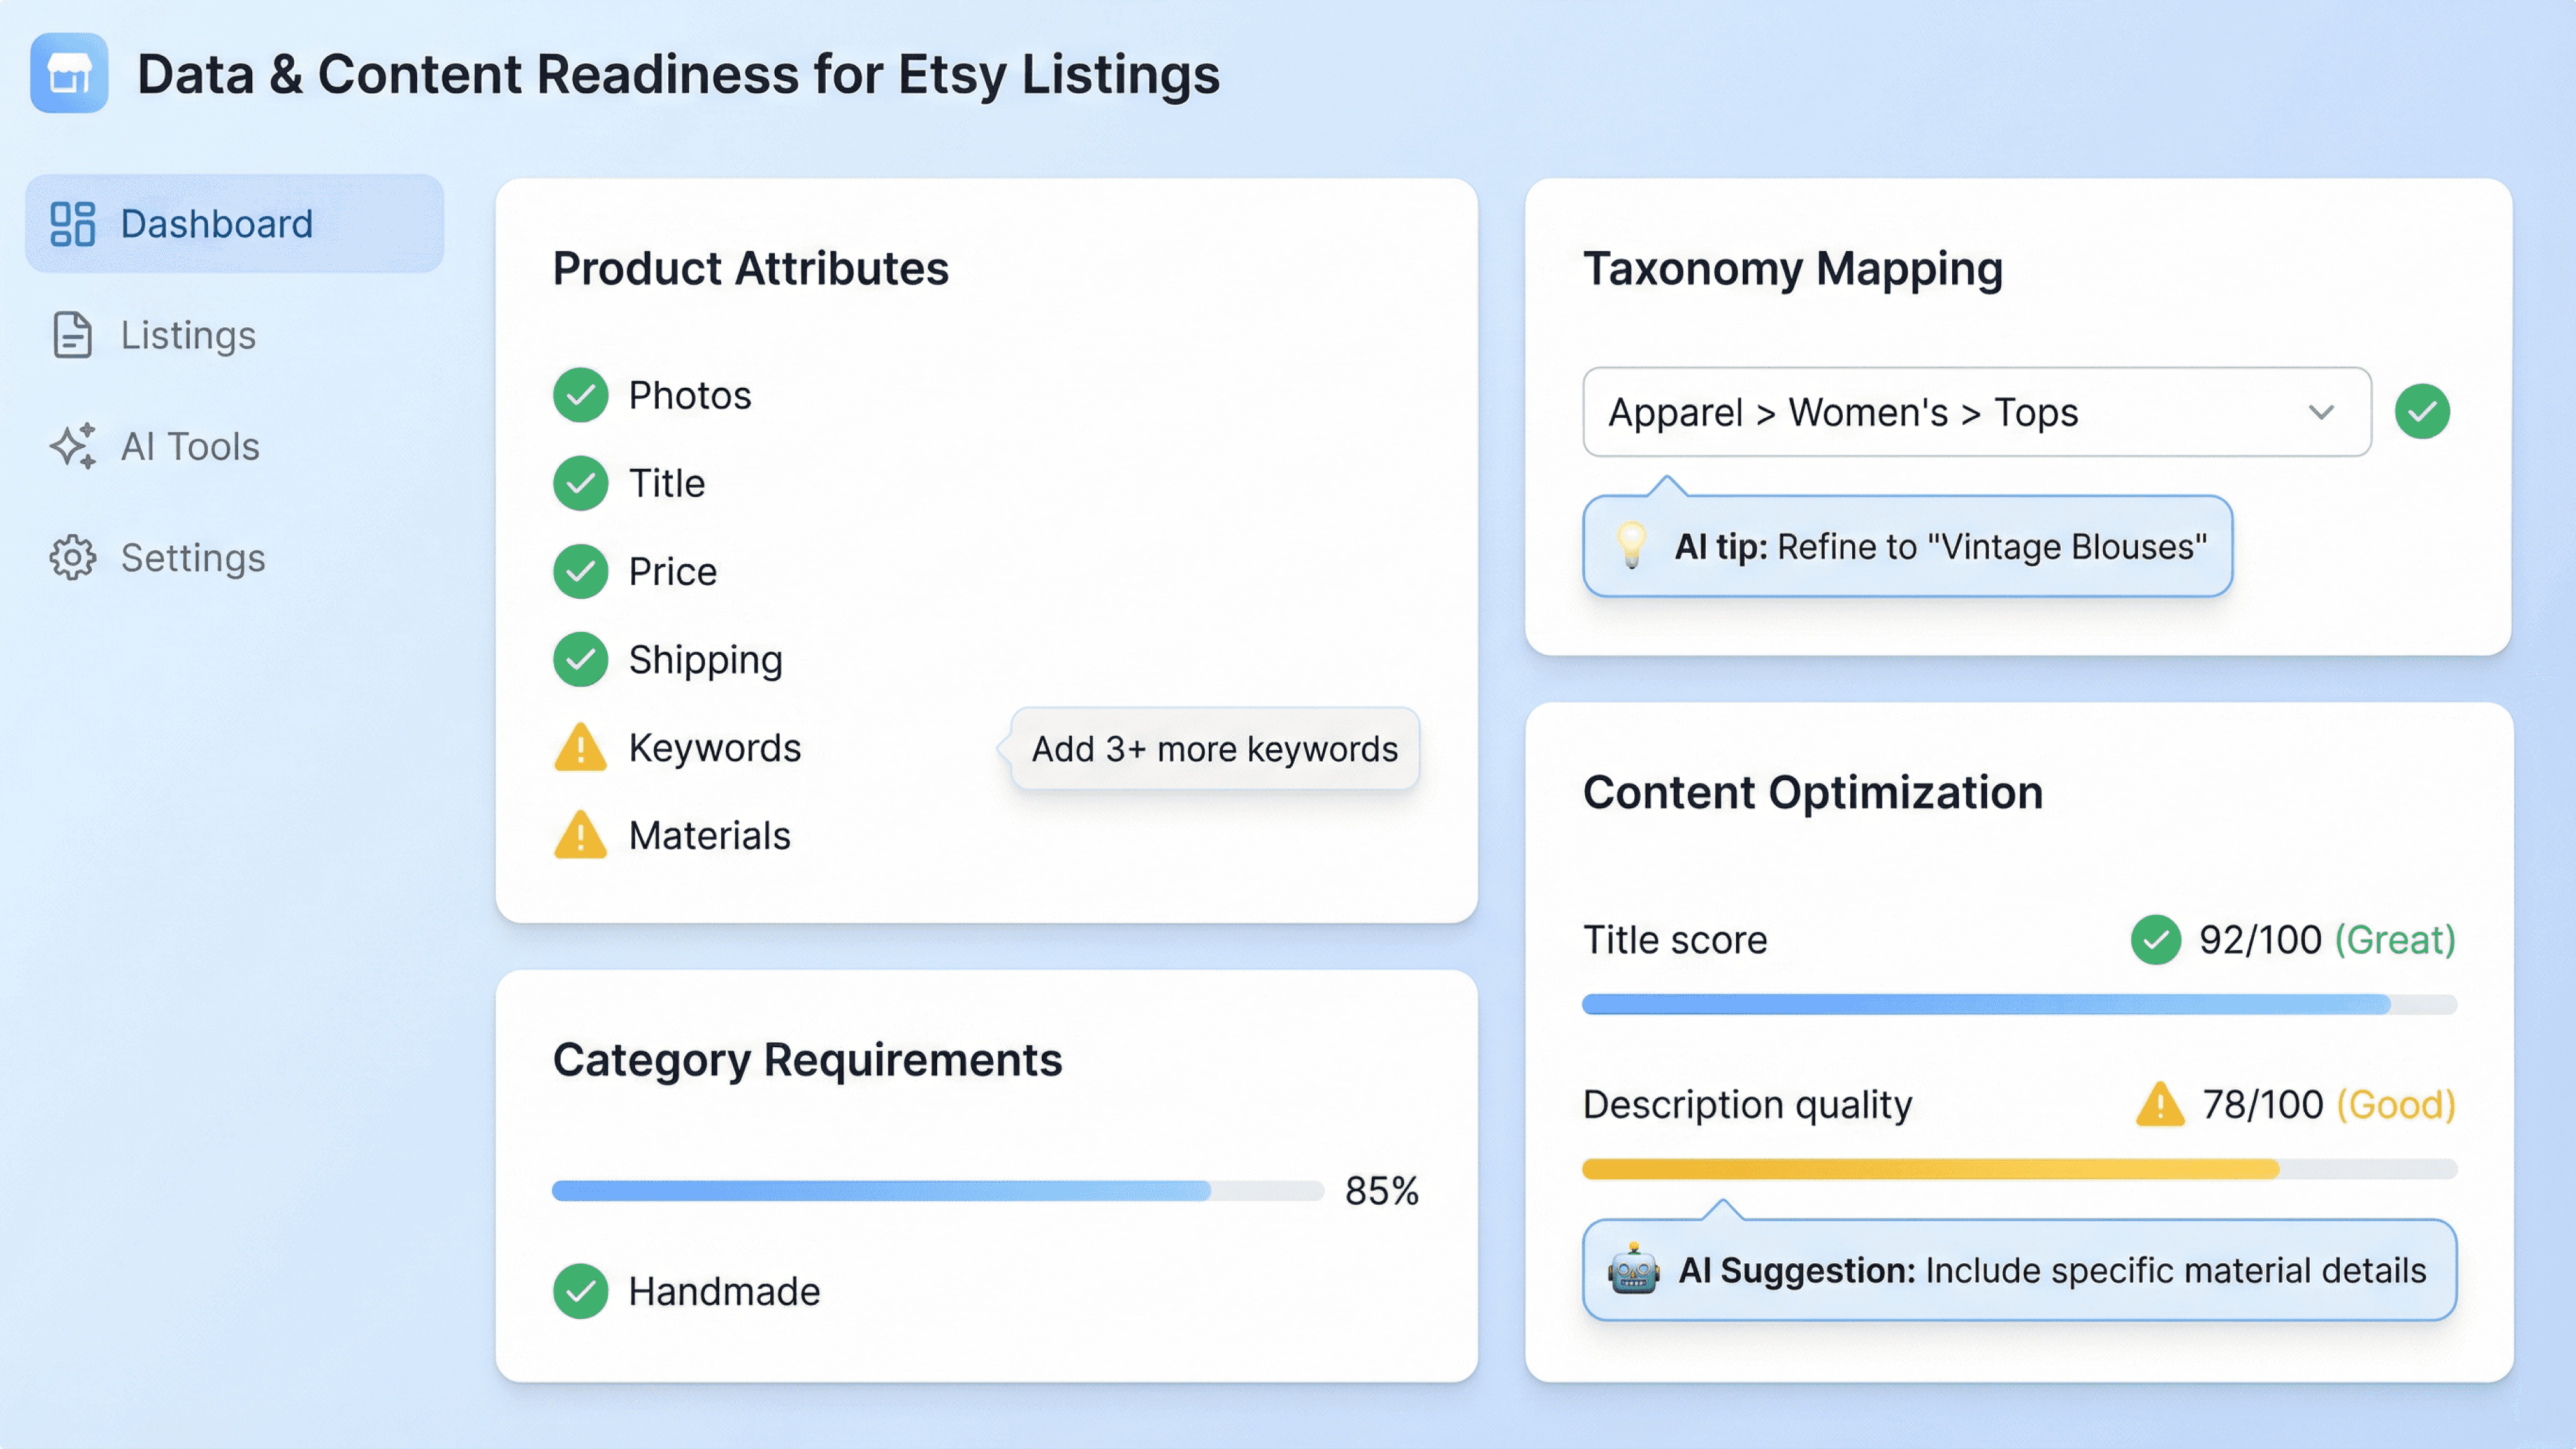Toggle the Handmade requirement checkmark
The height and width of the screenshot is (1449, 2576).
click(x=580, y=1291)
